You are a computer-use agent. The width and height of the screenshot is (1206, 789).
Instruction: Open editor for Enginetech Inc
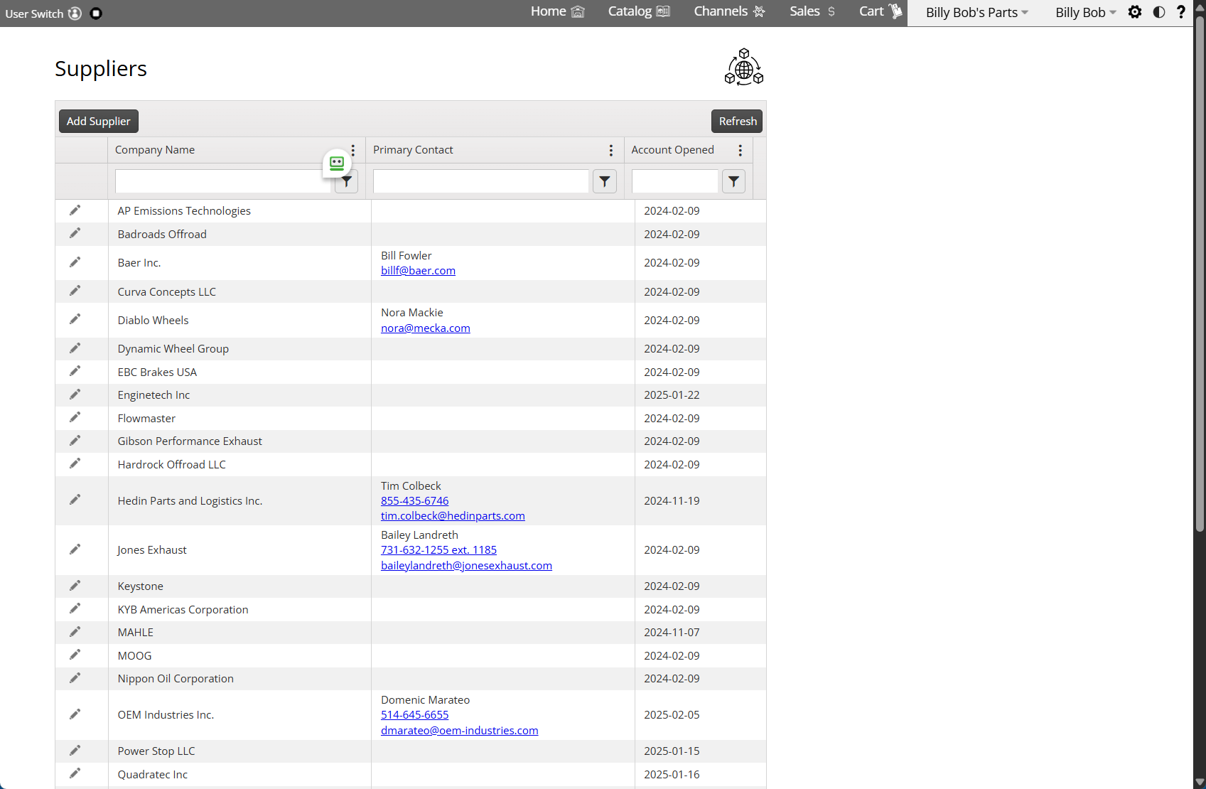[x=75, y=394]
